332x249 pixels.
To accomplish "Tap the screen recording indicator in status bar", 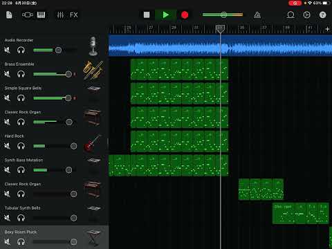I will click(295, 3).
